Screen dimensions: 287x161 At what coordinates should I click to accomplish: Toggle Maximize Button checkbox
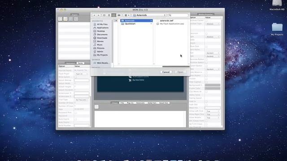pos(206,63)
